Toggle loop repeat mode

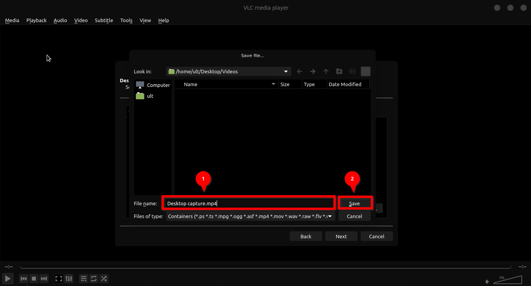[x=94, y=279]
